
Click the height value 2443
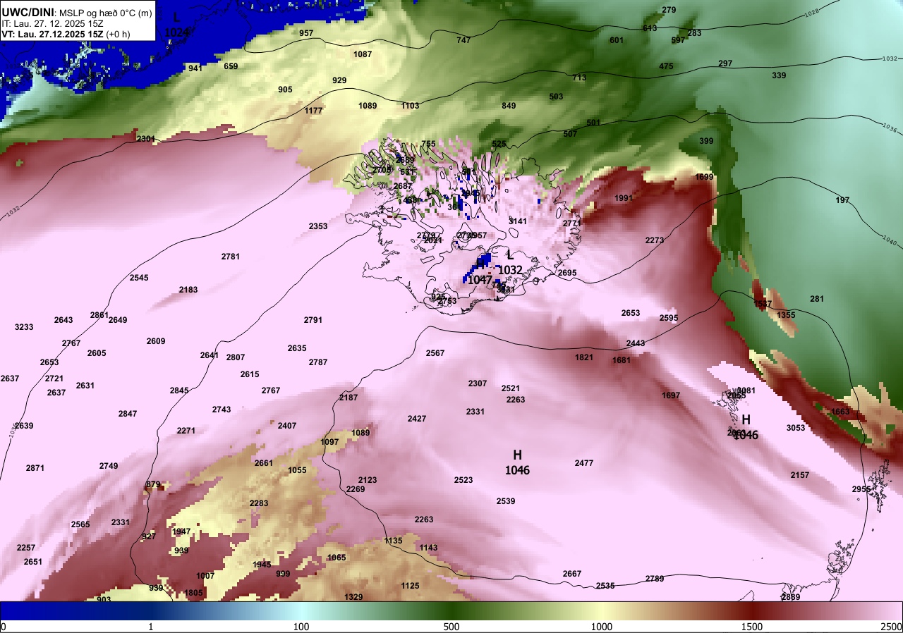coord(636,343)
